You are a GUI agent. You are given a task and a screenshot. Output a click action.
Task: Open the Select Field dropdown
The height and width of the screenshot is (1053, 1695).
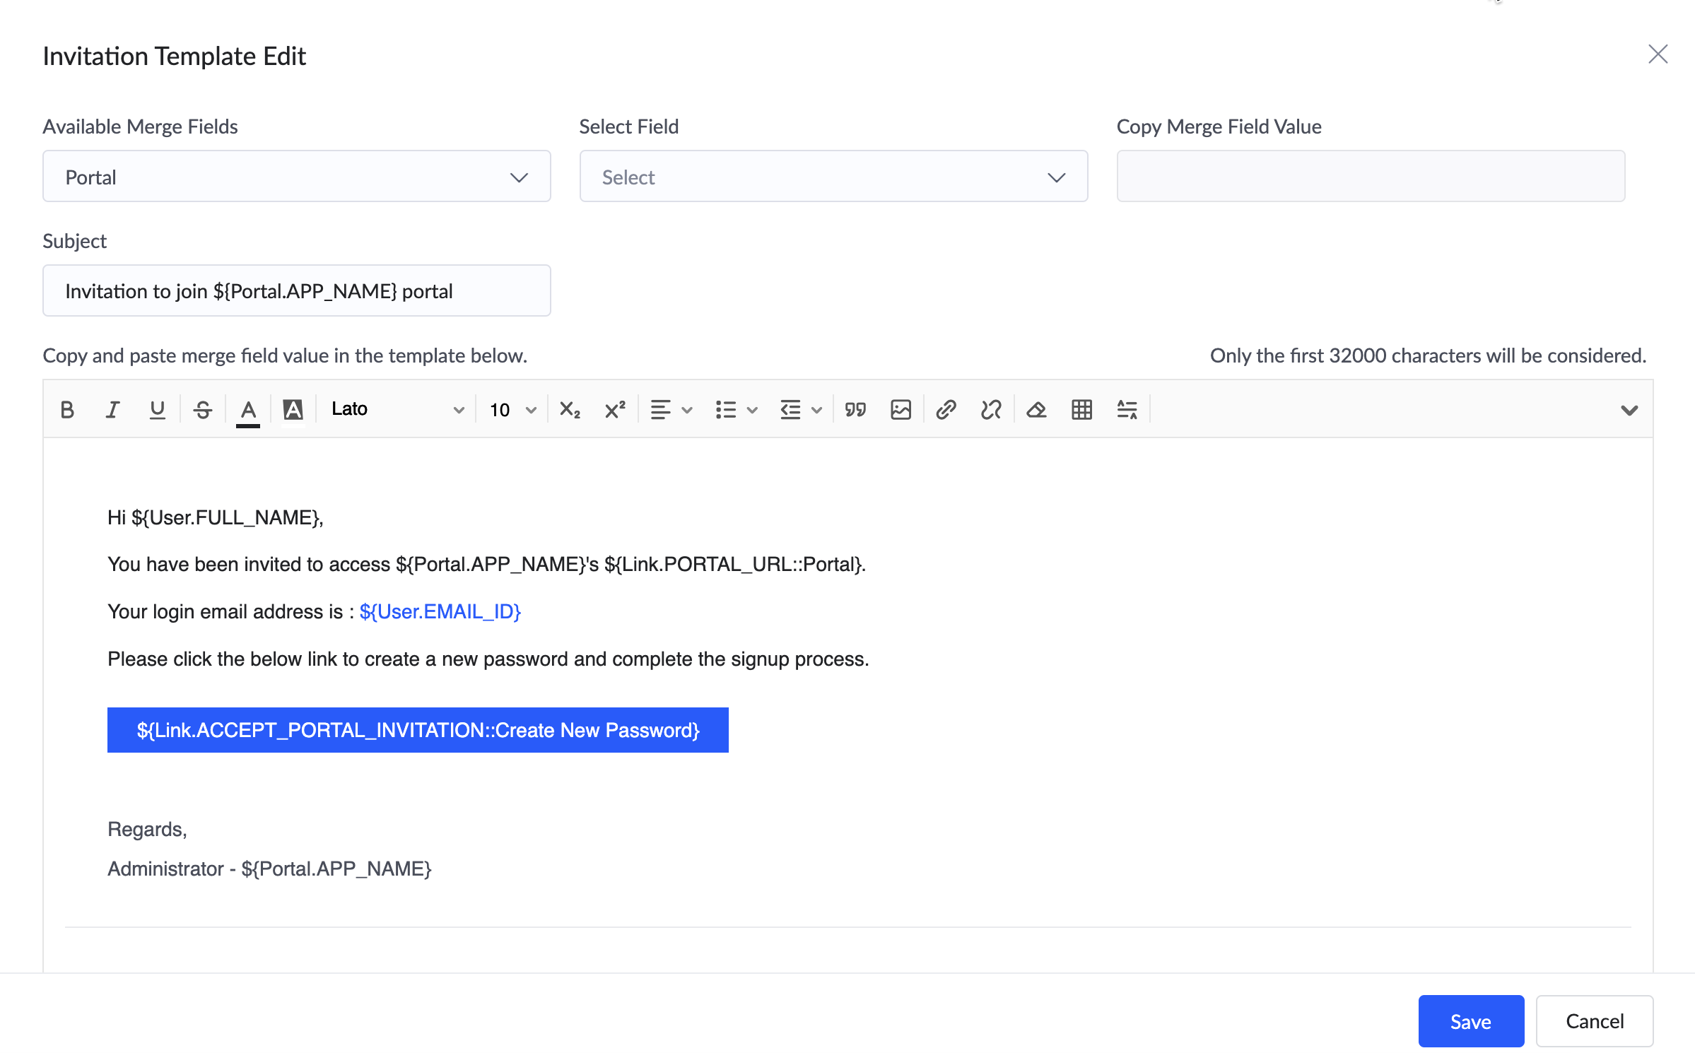833,177
